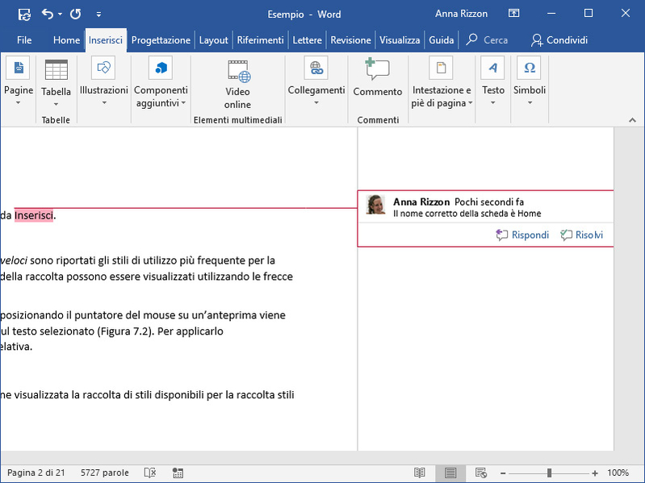Click the proofing errors book icon
Image resolution: width=645 pixels, height=483 pixels.
tap(150, 473)
